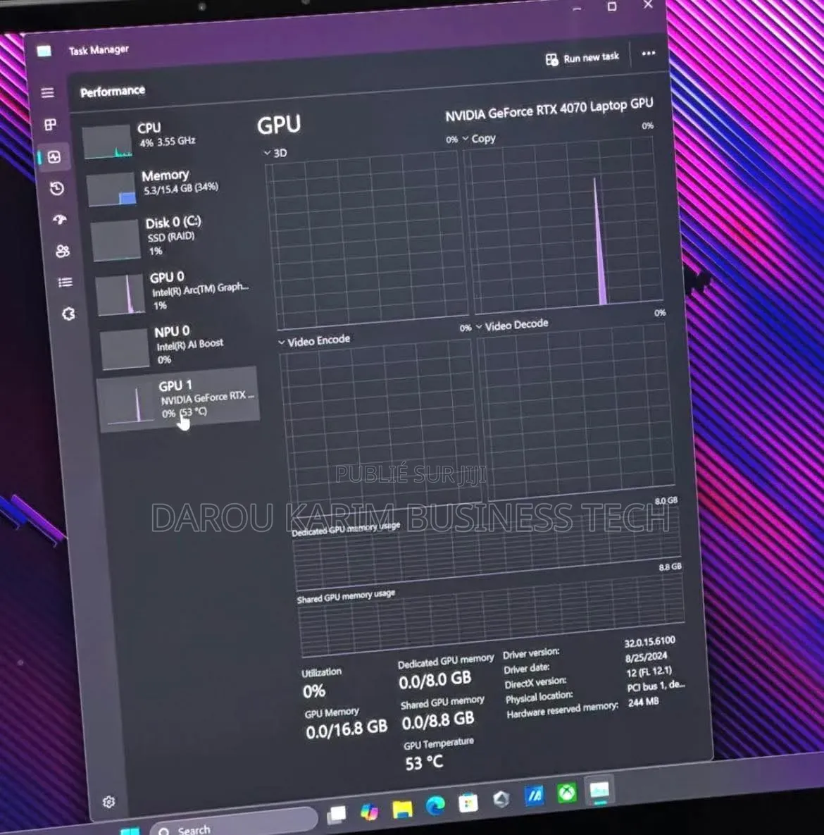The width and height of the screenshot is (824, 835).
Task: Click the 3D engine usage graph
Action: click(366, 240)
